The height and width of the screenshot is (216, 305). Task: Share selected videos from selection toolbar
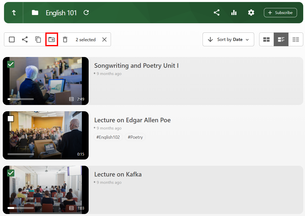click(25, 39)
